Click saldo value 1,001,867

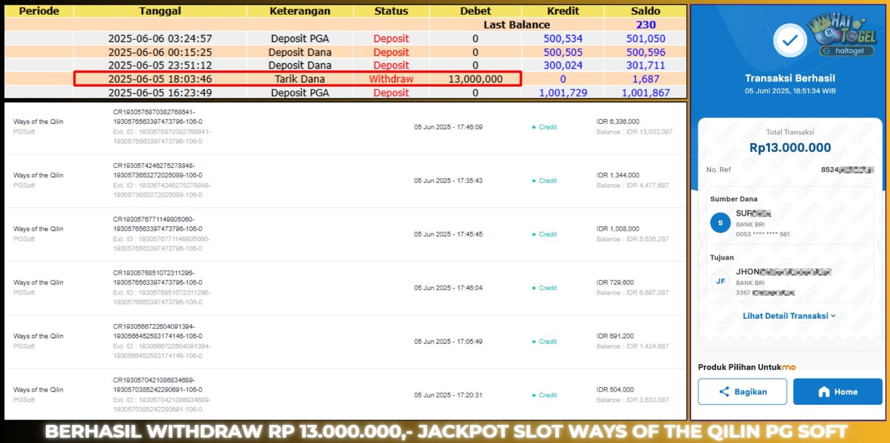point(646,93)
